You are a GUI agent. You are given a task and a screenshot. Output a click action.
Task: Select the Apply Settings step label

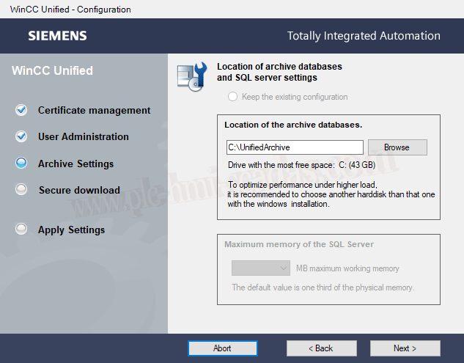coord(71,230)
